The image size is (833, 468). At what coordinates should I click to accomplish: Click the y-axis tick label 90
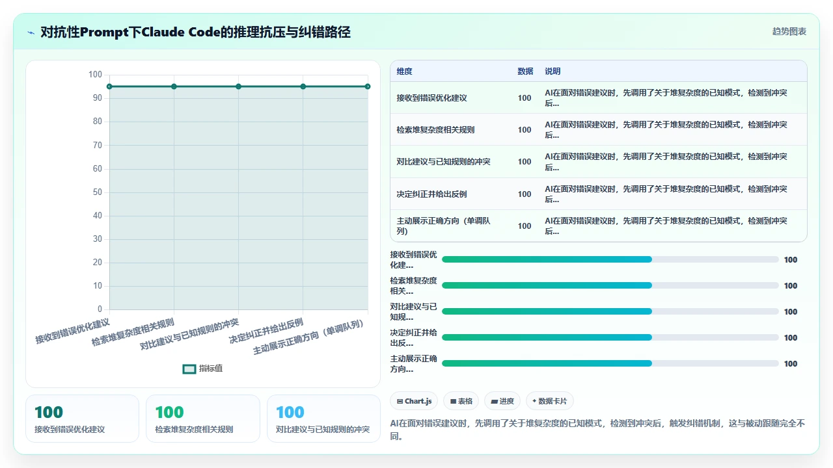tap(97, 98)
